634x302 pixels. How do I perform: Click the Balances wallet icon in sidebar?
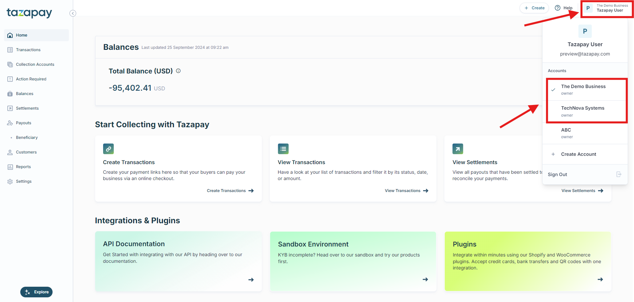pos(10,94)
